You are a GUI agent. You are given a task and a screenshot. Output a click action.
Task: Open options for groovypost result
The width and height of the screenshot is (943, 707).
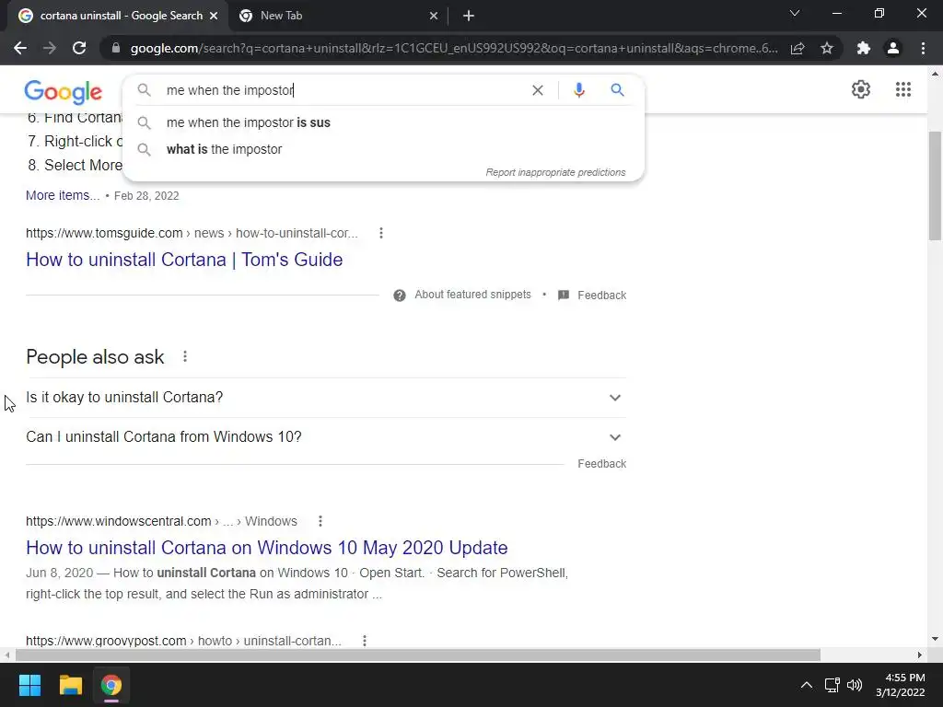[365, 641]
